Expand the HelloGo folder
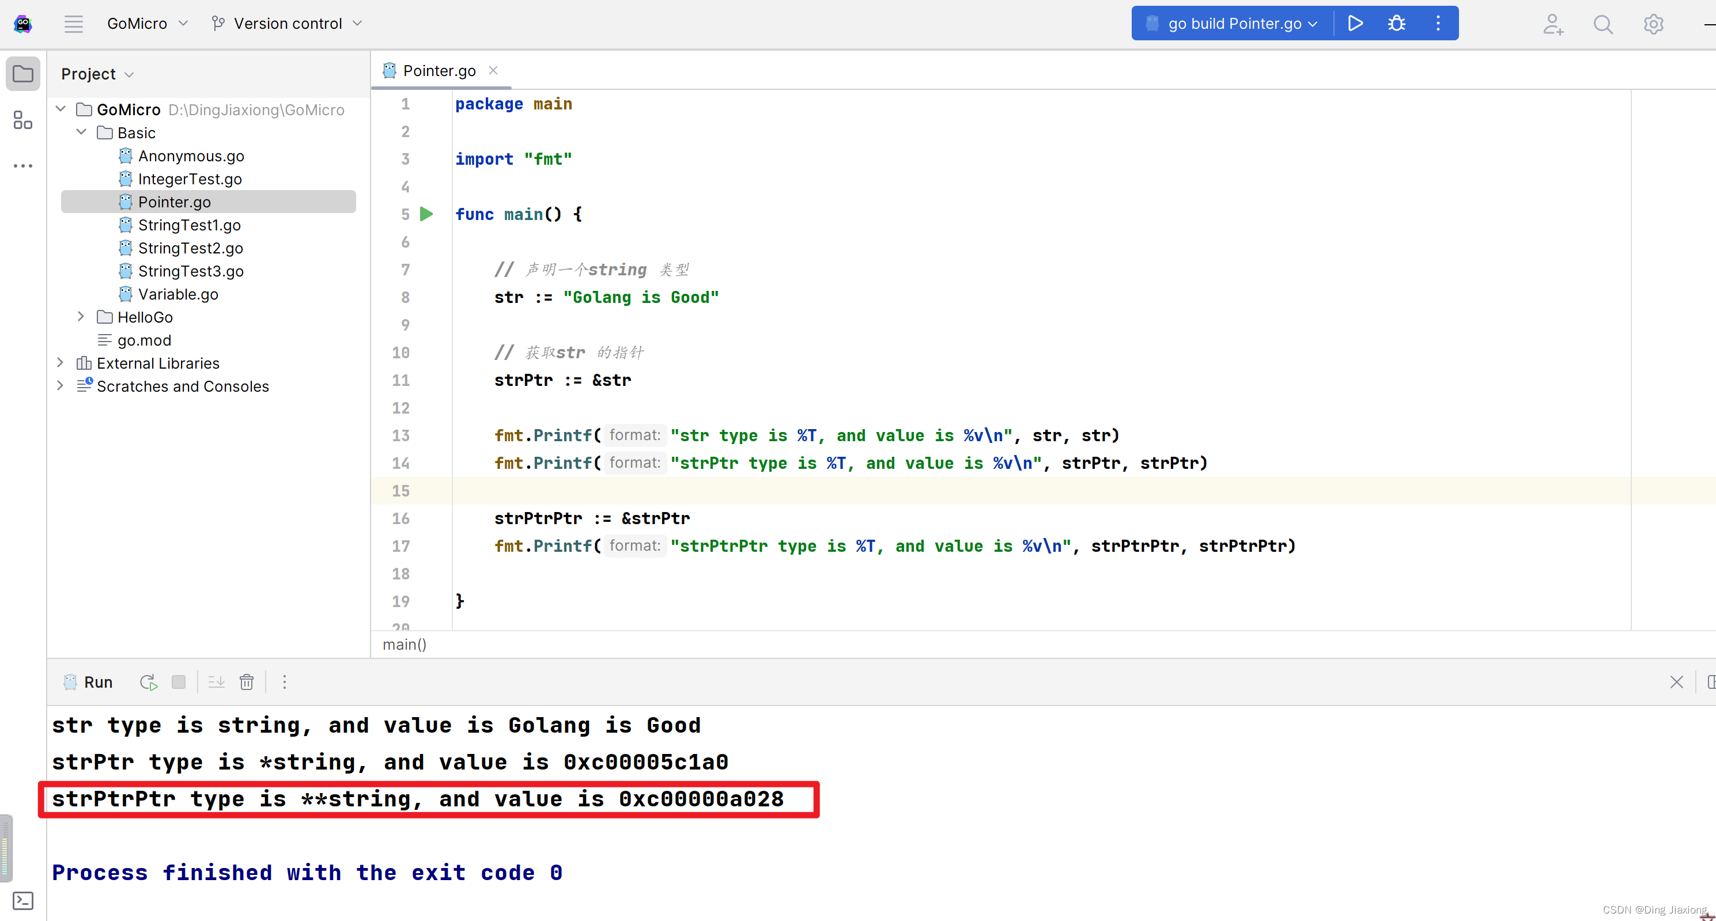The height and width of the screenshot is (921, 1716). tap(81, 316)
